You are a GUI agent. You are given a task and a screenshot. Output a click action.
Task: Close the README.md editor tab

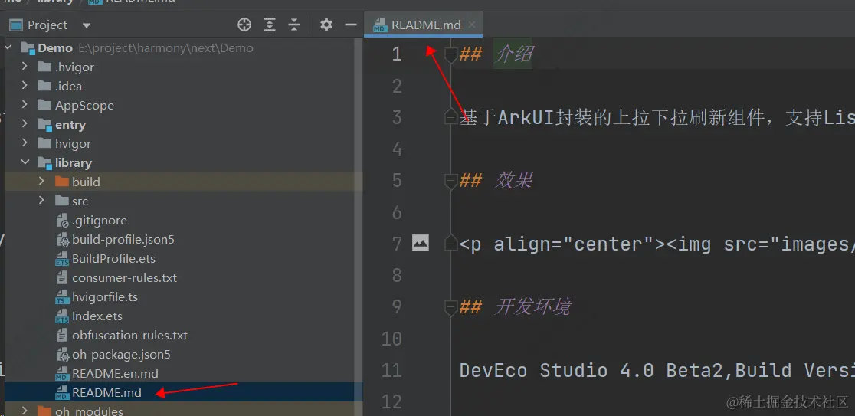pyautogui.click(x=472, y=25)
